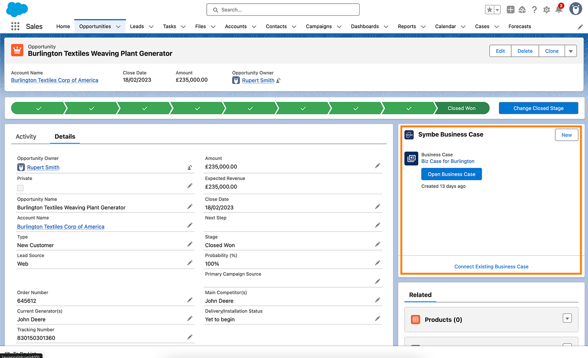588x358 pixels.
Task: Click the orange Opportunity crown icon
Action: [17, 50]
